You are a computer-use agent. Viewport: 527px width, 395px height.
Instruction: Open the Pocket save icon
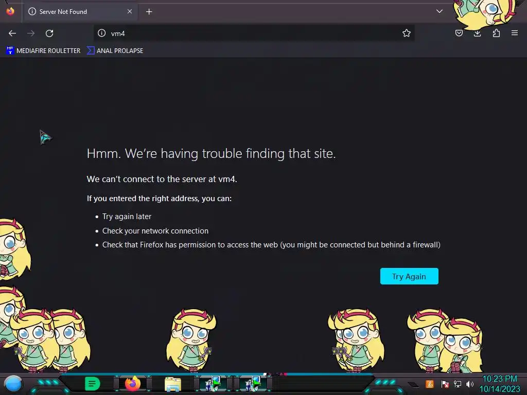pyautogui.click(x=459, y=33)
